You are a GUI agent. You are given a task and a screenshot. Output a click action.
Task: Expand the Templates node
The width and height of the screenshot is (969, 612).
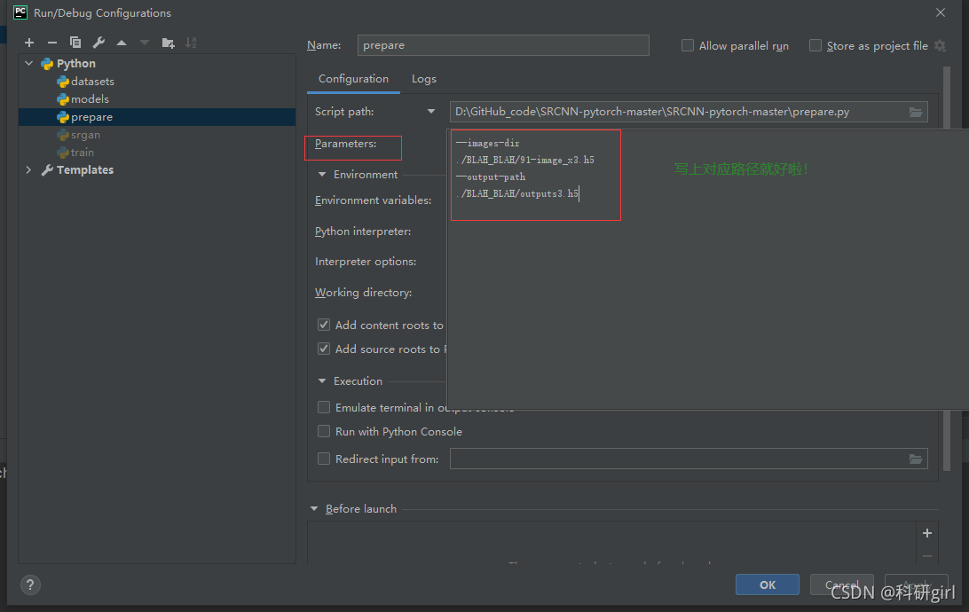pyautogui.click(x=29, y=169)
